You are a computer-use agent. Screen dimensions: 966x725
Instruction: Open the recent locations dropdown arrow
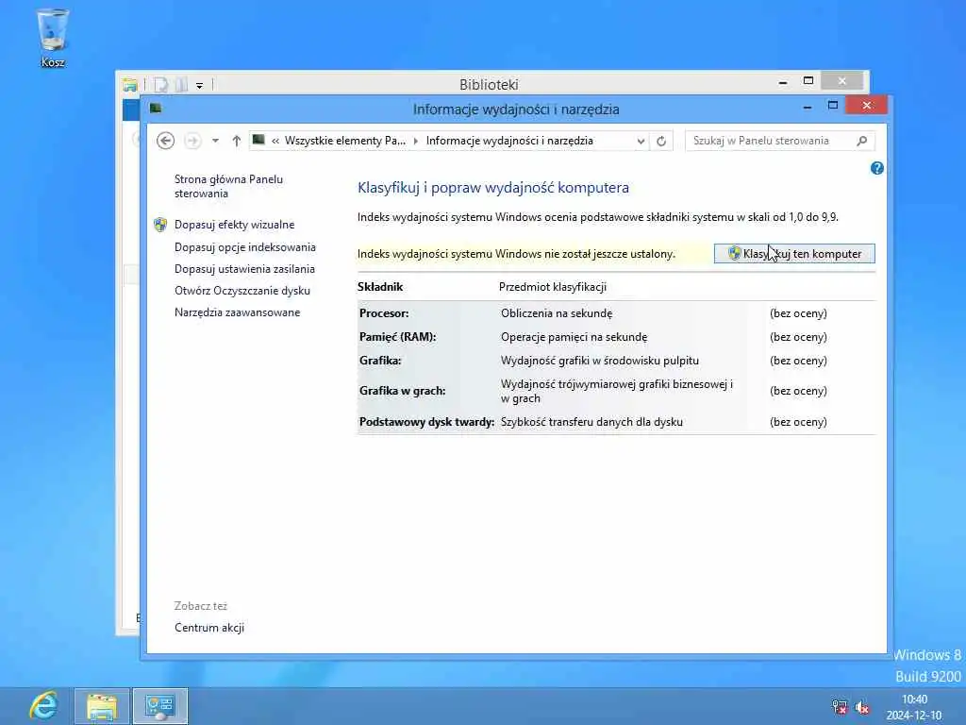(x=215, y=141)
